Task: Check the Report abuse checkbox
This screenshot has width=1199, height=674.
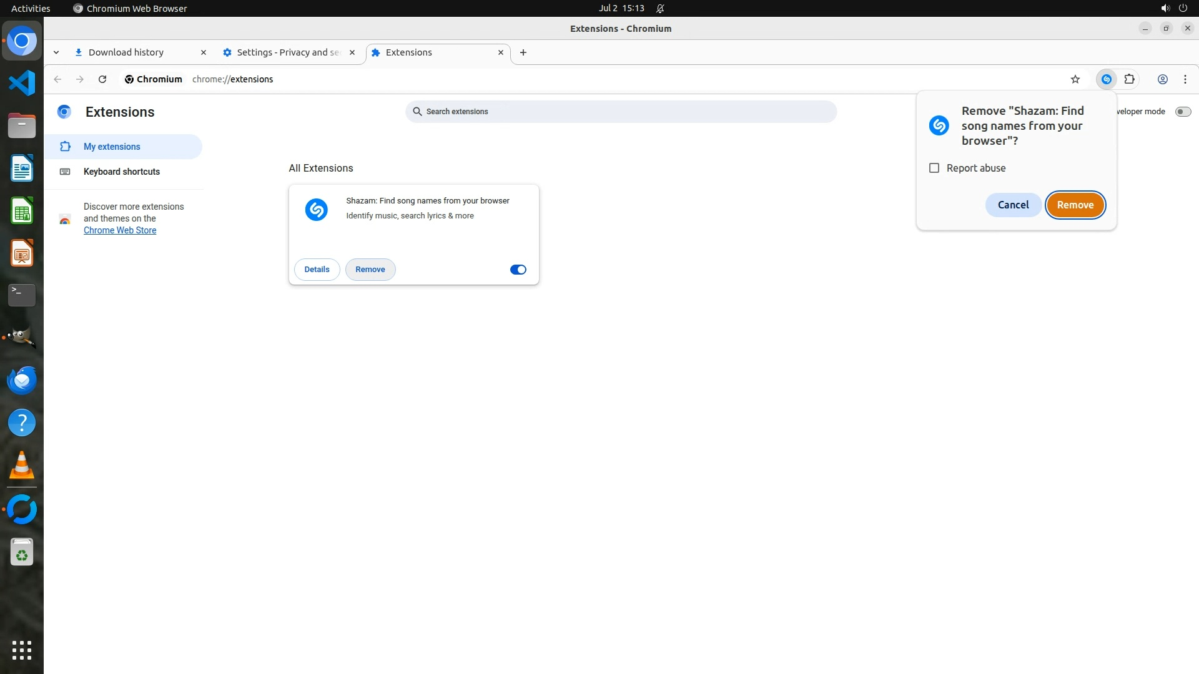Action: coord(934,168)
